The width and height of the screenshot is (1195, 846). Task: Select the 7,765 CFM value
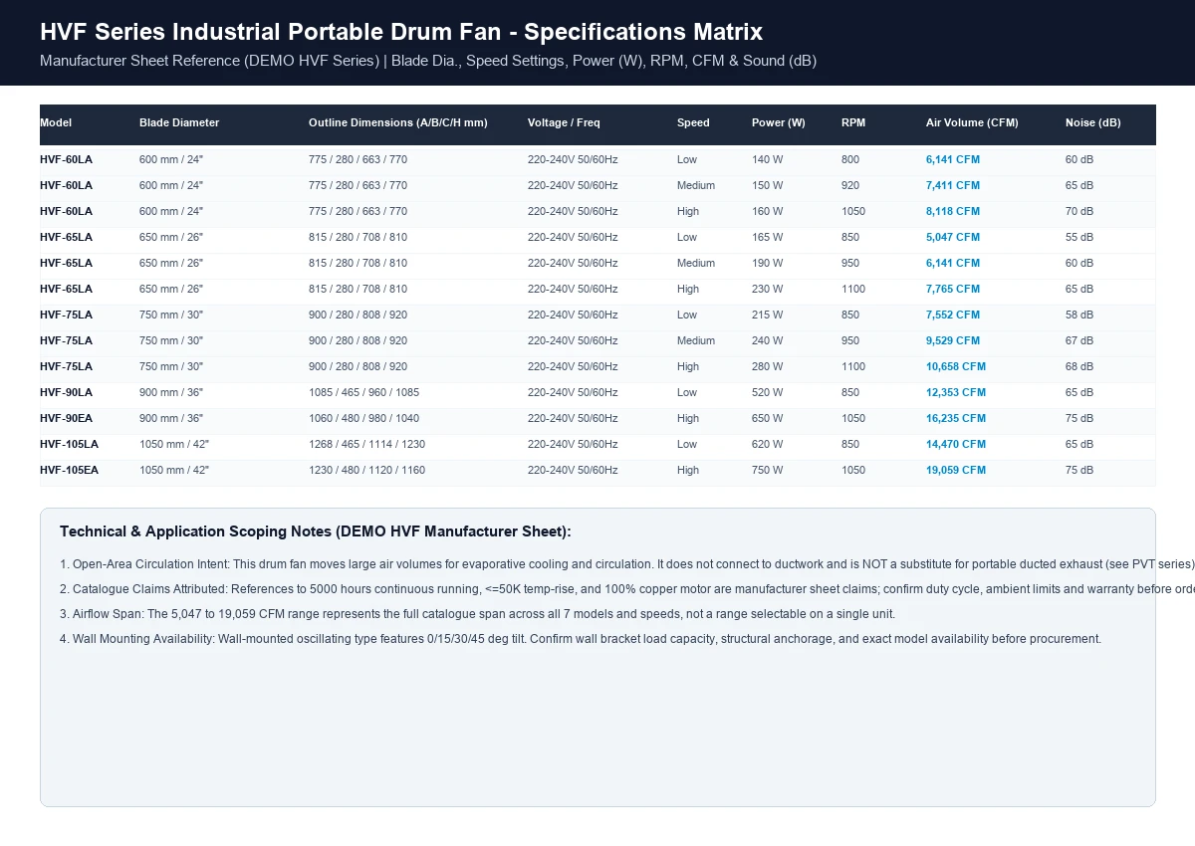(x=953, y=289)
